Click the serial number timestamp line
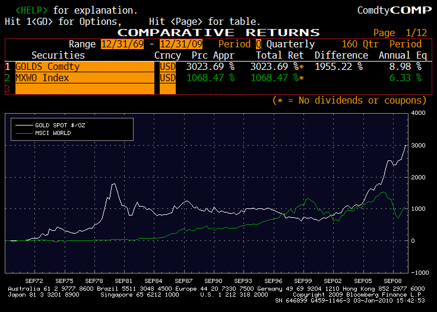The width and height of the screenshot is (437, 312). tap(350, 301)
